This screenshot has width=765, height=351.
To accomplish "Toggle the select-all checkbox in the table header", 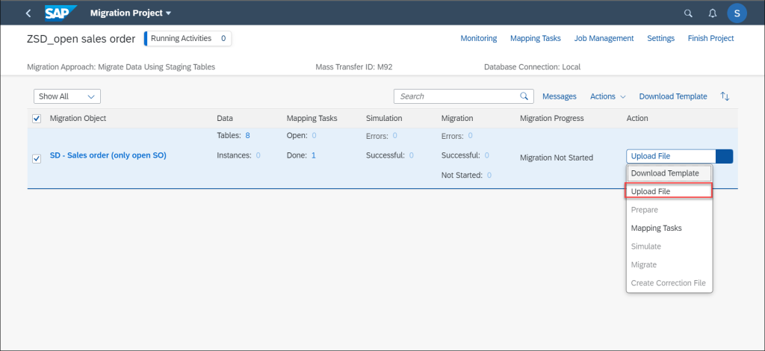I will tap(37, 119).
